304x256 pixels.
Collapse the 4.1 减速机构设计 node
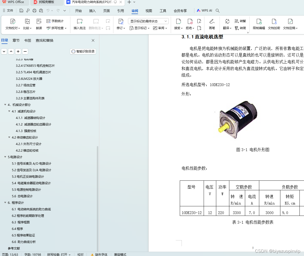coord(9,111)
